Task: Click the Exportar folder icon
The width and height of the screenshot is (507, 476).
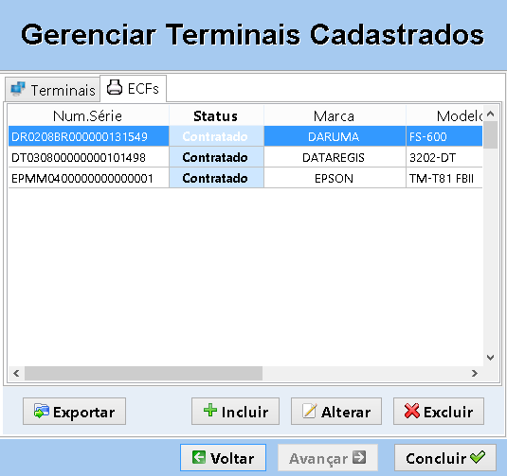Action: [x=42, y=411]
